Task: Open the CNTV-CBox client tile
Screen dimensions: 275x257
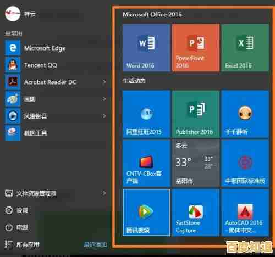Action: (x=146, y=163)
